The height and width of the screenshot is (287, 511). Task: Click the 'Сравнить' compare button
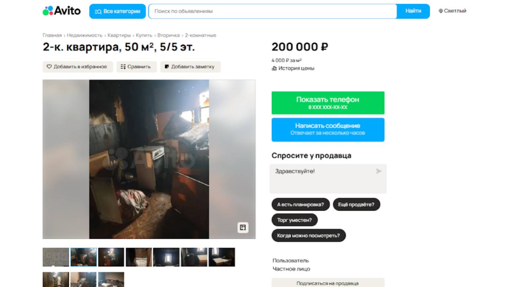(135, 67)
